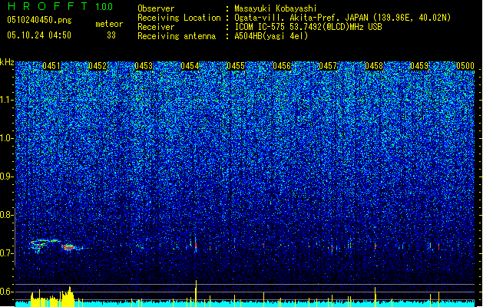Click the 0451 time marker
Viewport: 483px width, 307px height.
51,66
